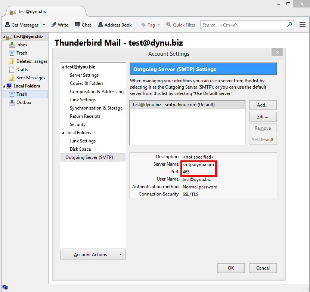This screenshot has width=310, height=292.
Task: Select Trash under Local Folders
Action: (25, 94)
